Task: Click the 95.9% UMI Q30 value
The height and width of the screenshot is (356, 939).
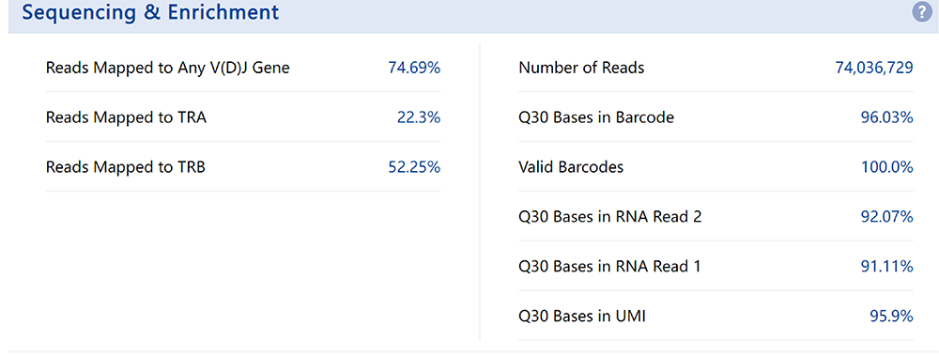Action: [891, 317]
